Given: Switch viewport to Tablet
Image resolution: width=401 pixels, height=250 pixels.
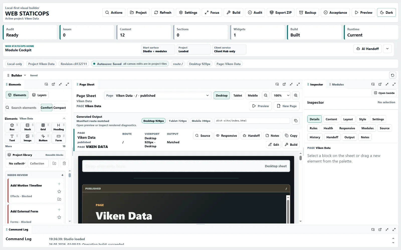Looking at the screenshot, I should 238,95.
